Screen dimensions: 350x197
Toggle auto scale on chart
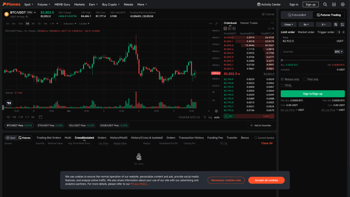[x=217, y=117]
